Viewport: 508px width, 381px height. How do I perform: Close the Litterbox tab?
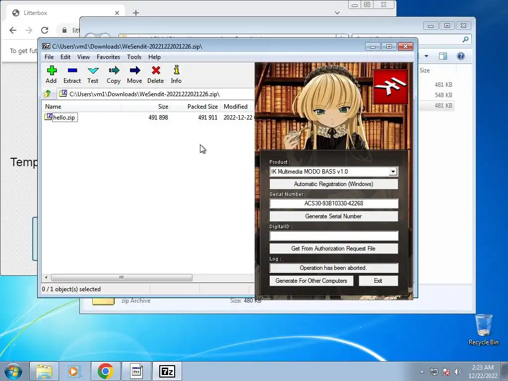(117, 13)
